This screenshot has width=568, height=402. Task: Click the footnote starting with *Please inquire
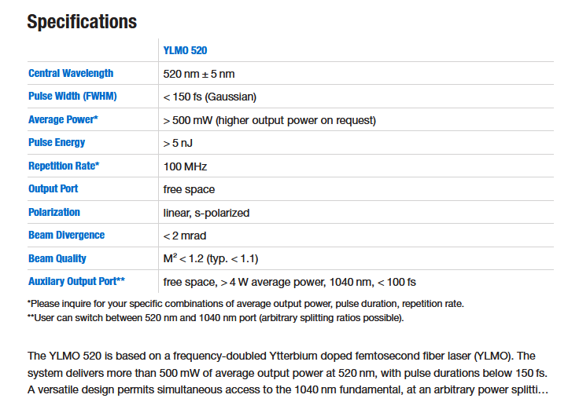(245, 303)
